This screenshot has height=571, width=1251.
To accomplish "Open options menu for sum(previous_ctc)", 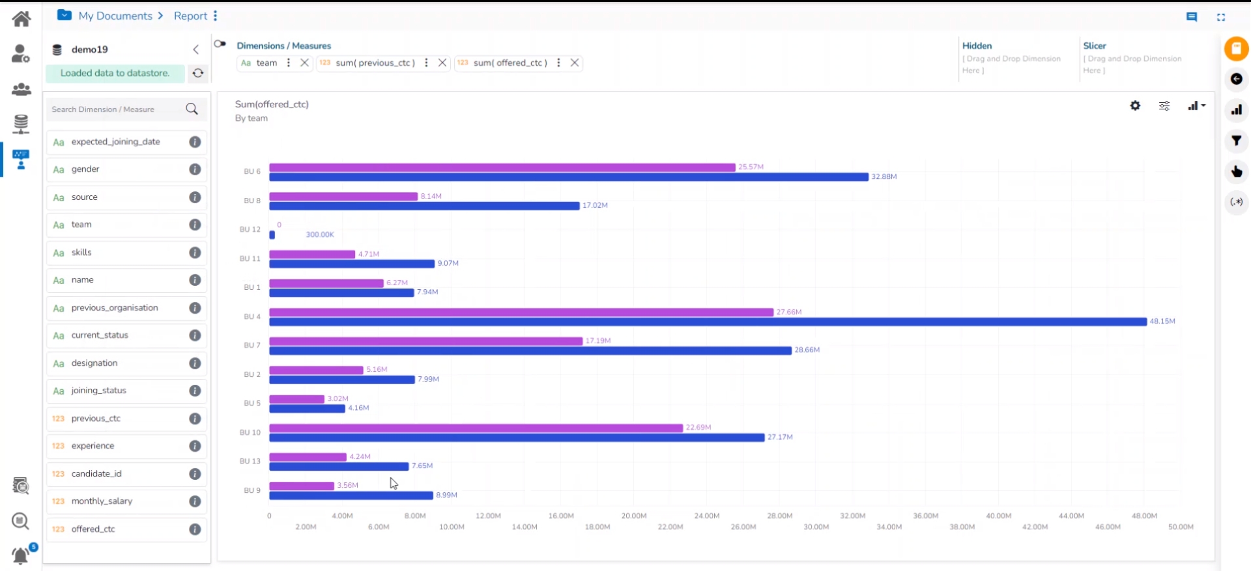I will (426, 63).
